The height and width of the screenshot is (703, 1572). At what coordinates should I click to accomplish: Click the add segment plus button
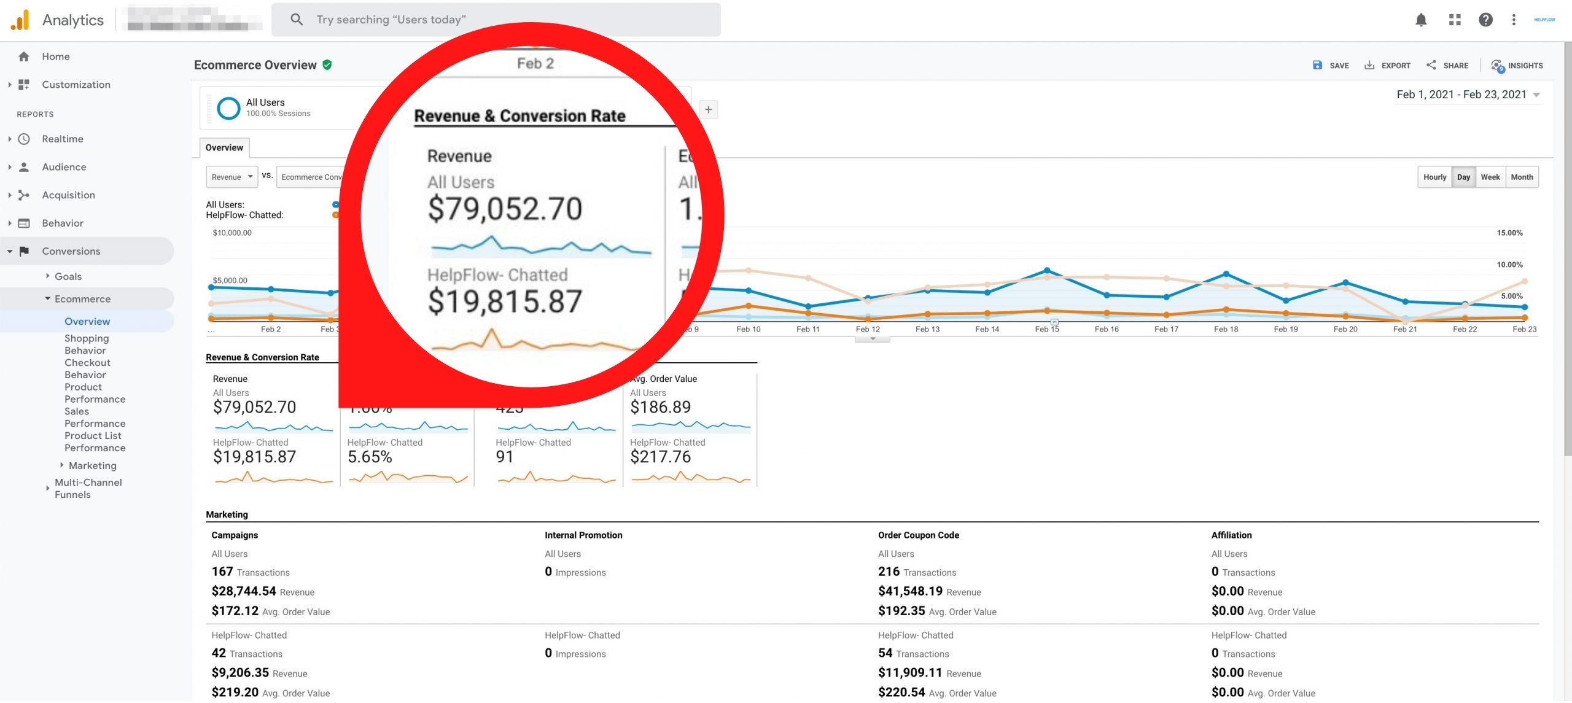[708, 109]
